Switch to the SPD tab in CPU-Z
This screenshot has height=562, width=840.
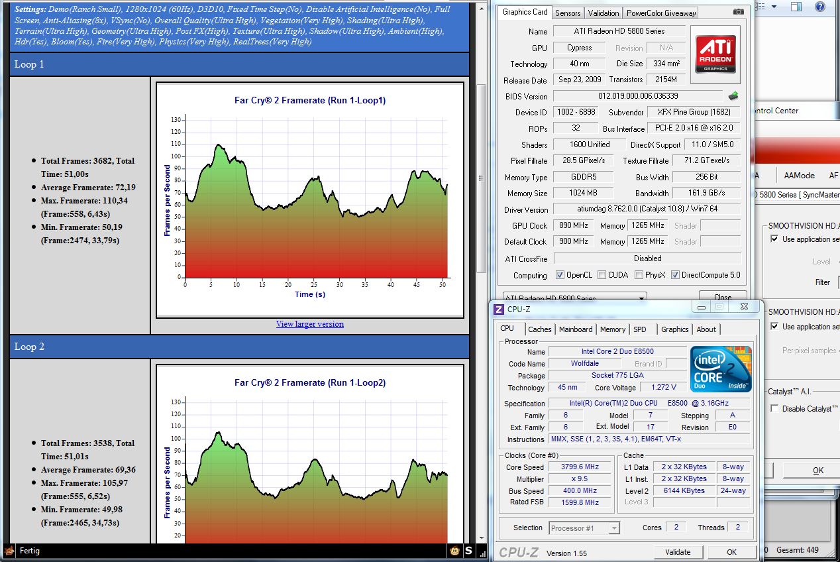640,329
